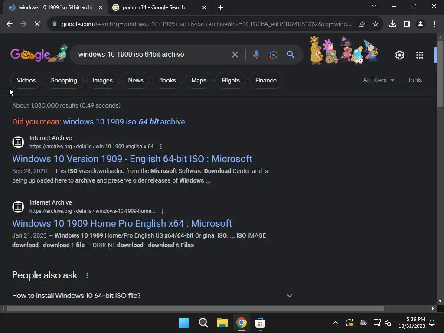Viewport: 444px width, 333px height.
Task: Open the notifications bell
Action: [432, 323]
